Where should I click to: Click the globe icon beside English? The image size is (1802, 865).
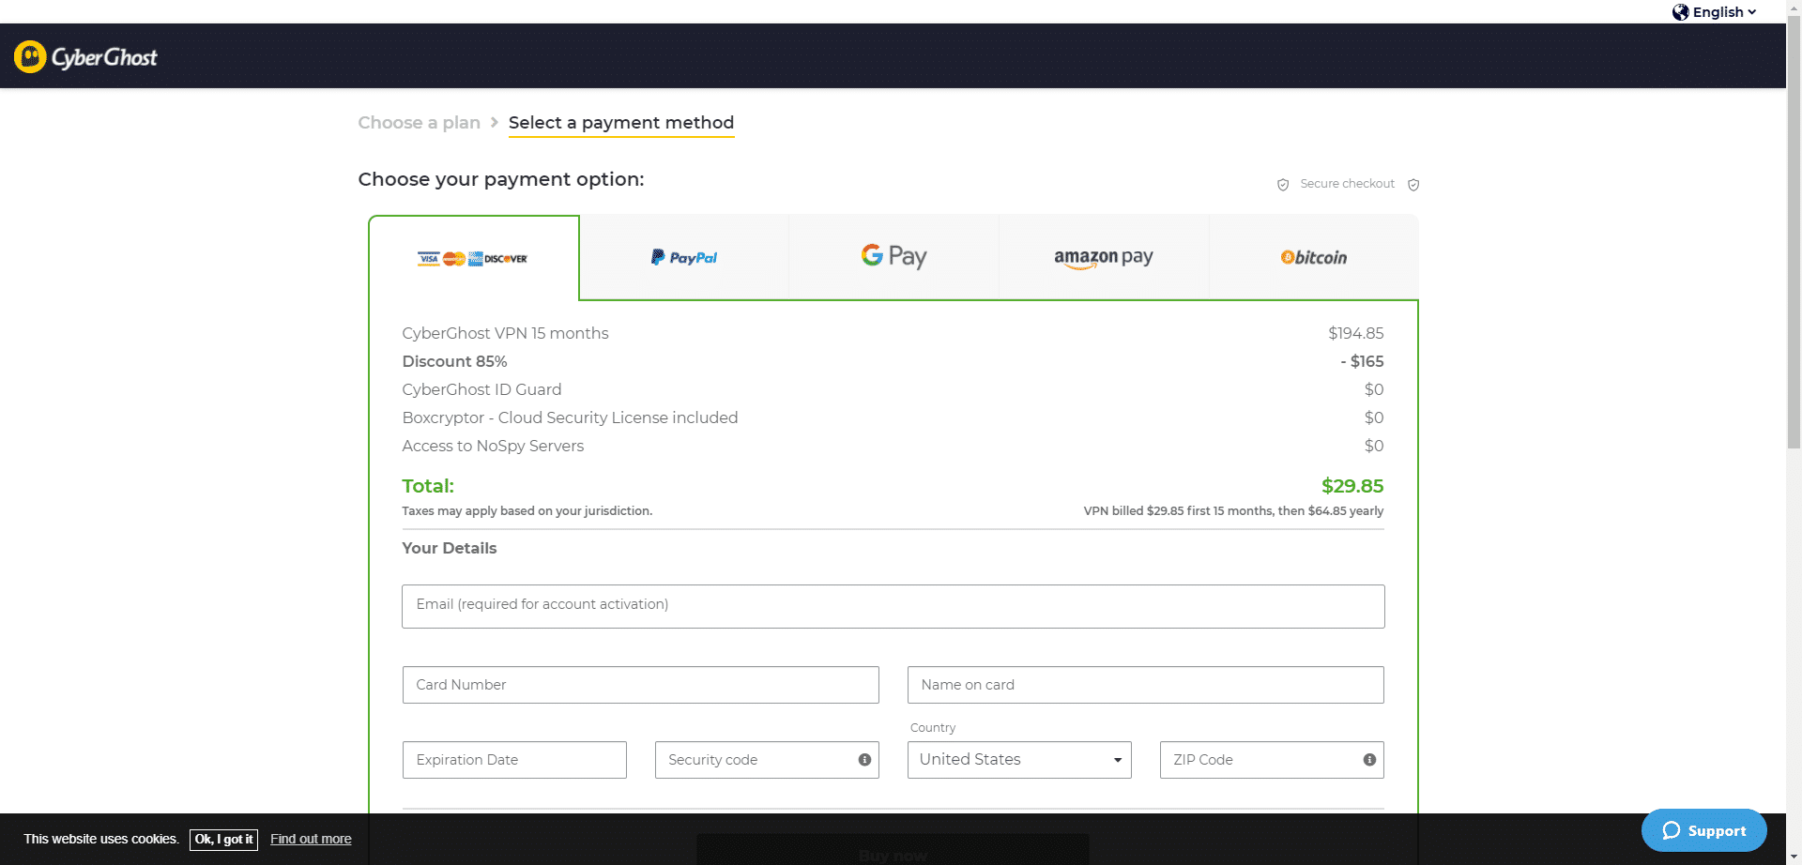[x=1680, y=12]
